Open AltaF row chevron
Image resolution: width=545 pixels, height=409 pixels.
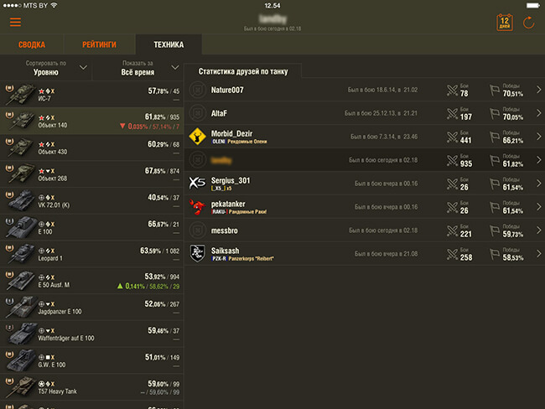click(538, 113)
